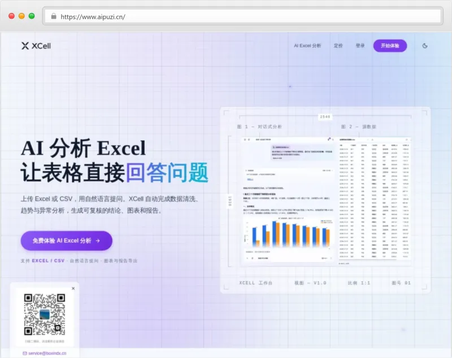Click the 回答问题 gradient headline text
Image resolution: width=452 pixels, height=358 pixels.
(167, 173)
